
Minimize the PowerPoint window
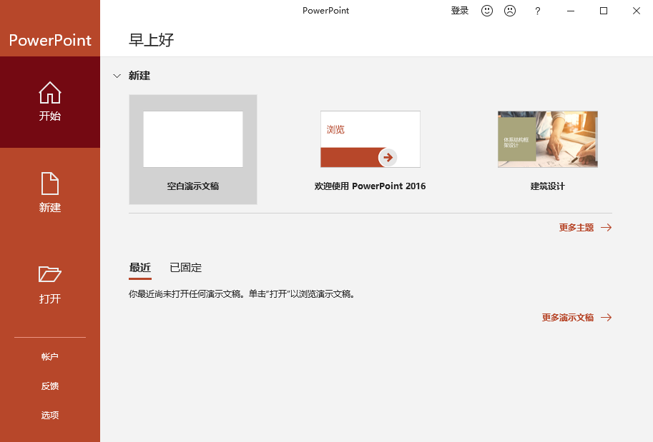click(571, 11)
